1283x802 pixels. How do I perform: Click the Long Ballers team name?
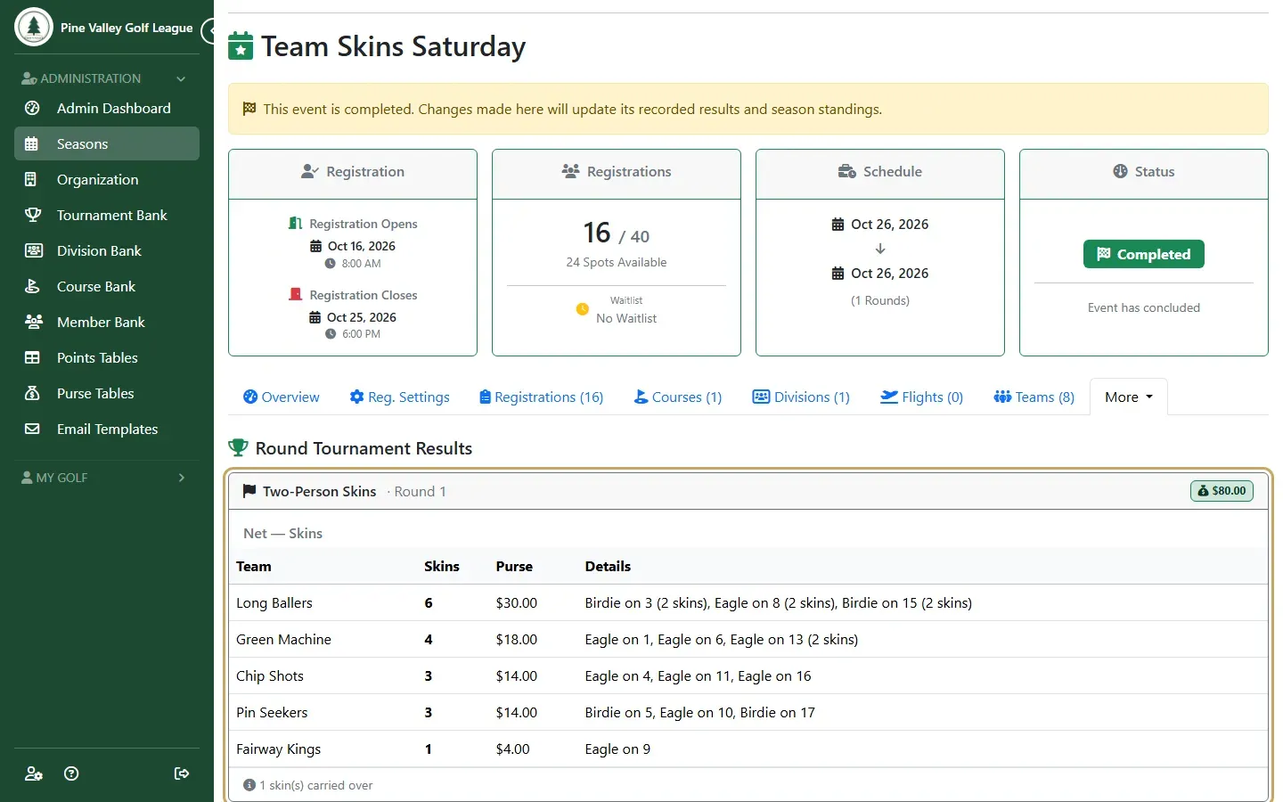[x=274, y=603]
